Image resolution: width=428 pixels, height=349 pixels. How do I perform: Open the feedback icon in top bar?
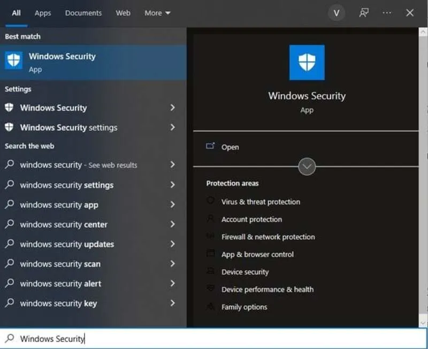pos(364,13)
